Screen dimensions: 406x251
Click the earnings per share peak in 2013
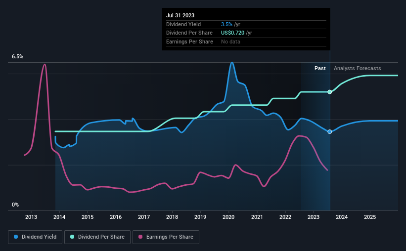pos(45,64)
